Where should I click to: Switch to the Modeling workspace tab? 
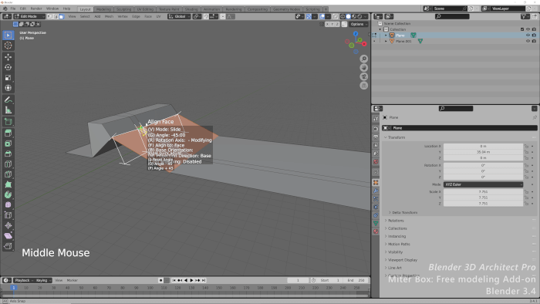click(103, 9)
